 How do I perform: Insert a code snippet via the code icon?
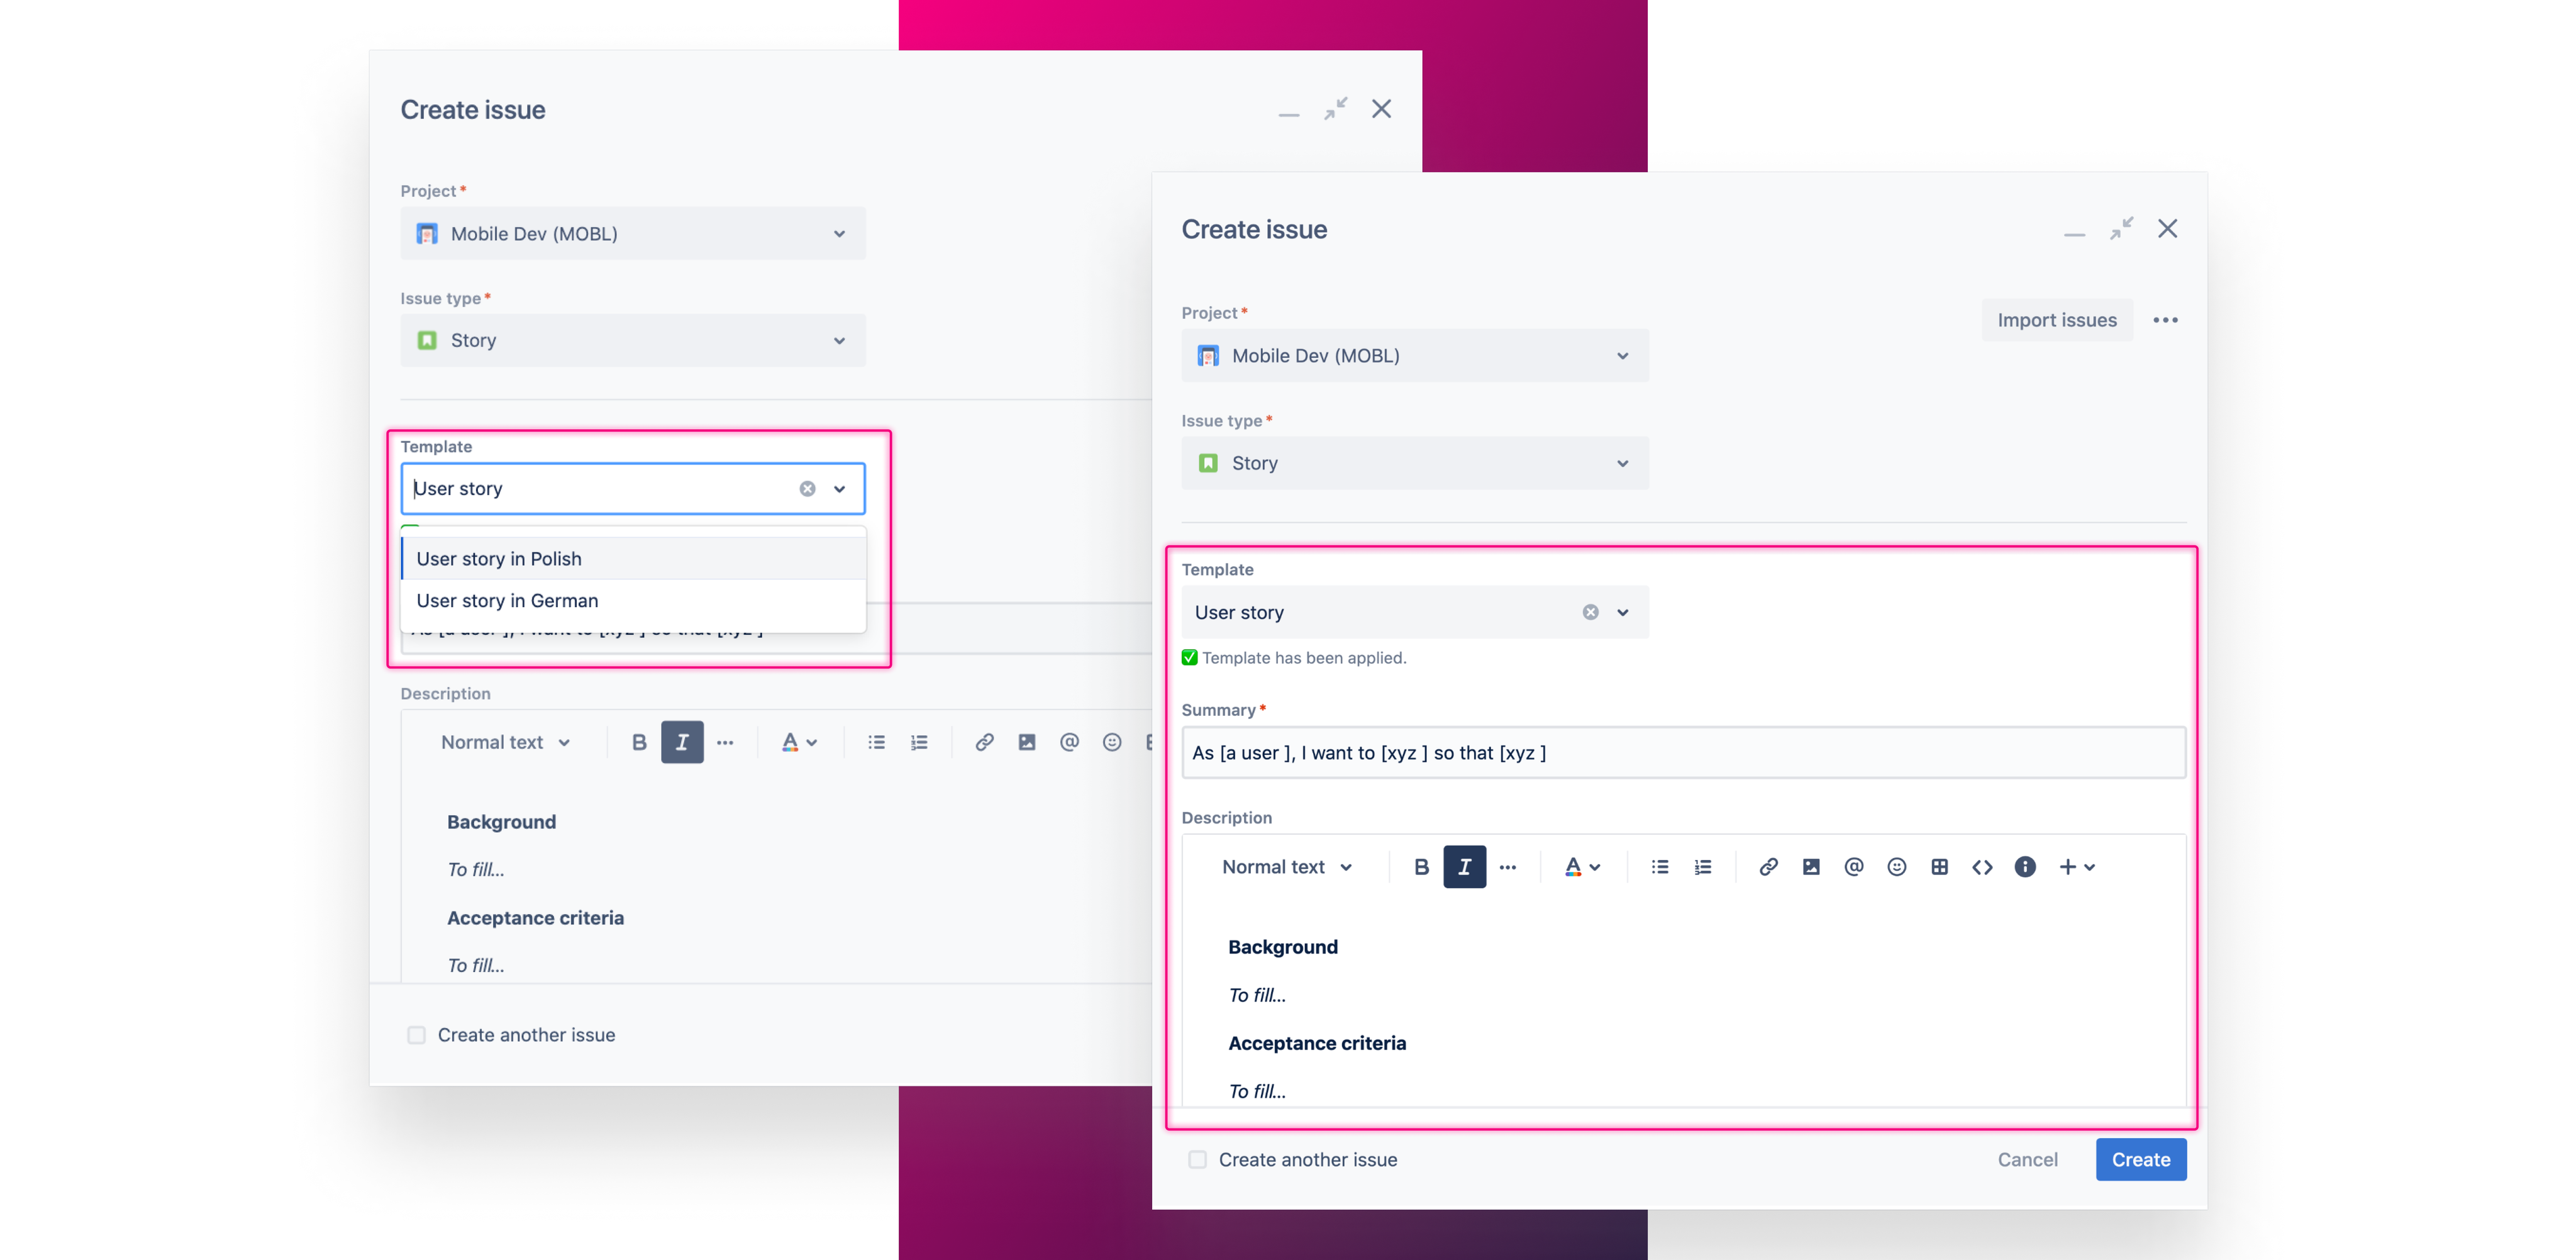(x=1982, y=867)
